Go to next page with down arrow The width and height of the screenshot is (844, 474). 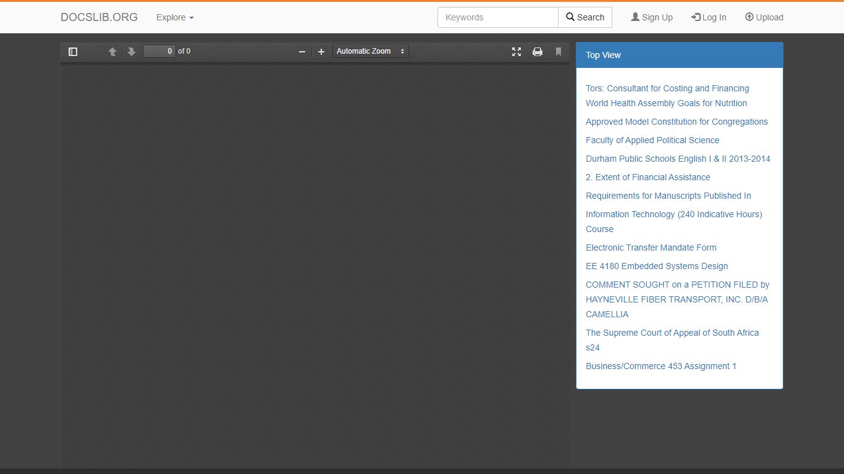(x=132, y=52)
